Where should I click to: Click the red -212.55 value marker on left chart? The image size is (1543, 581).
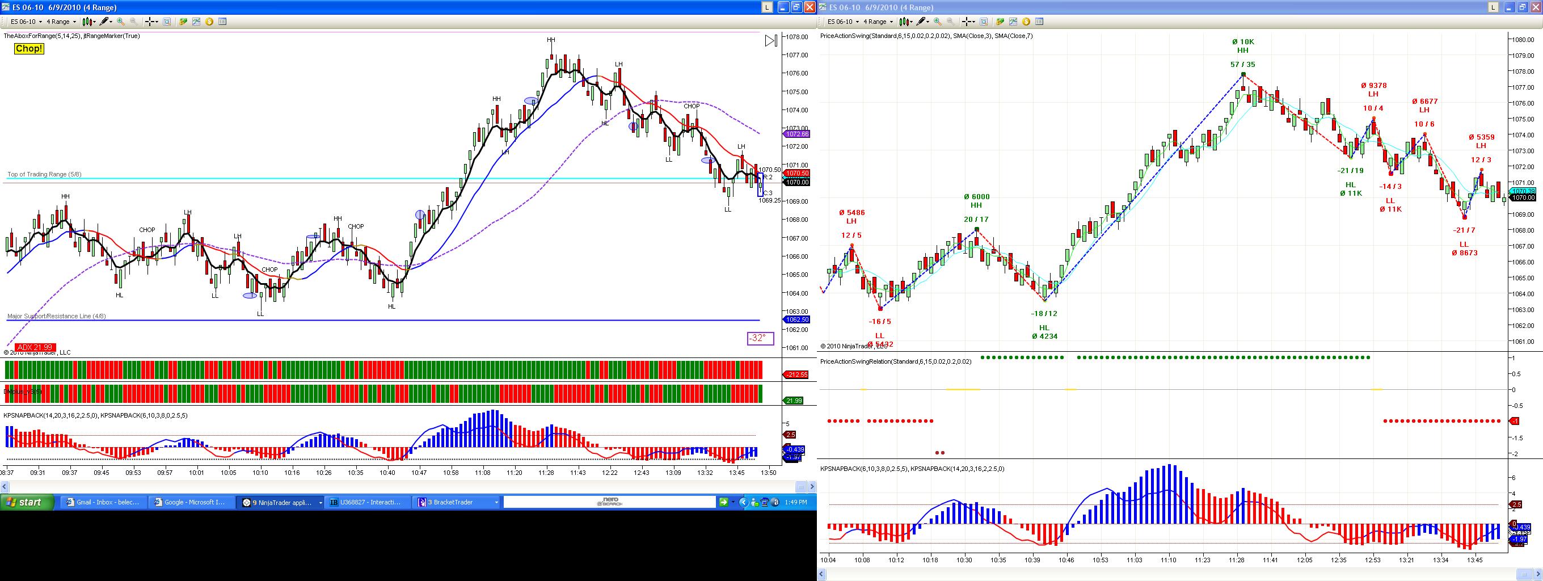coord(796,375)
